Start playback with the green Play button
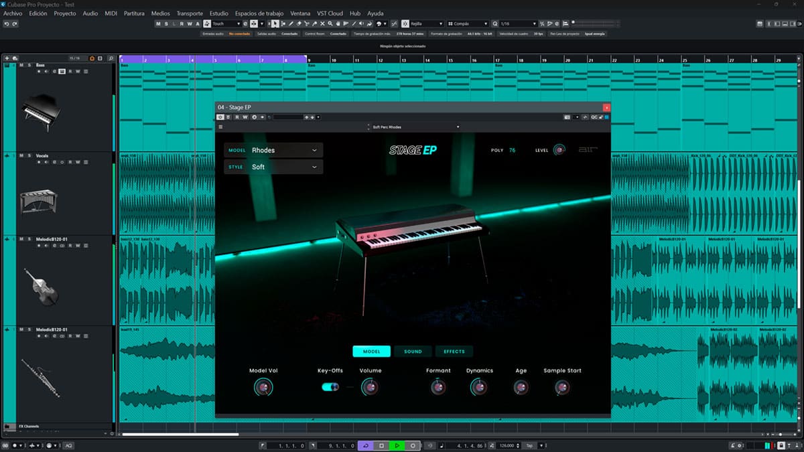Screen dimensions: 804x452 (x=397, y=445)
